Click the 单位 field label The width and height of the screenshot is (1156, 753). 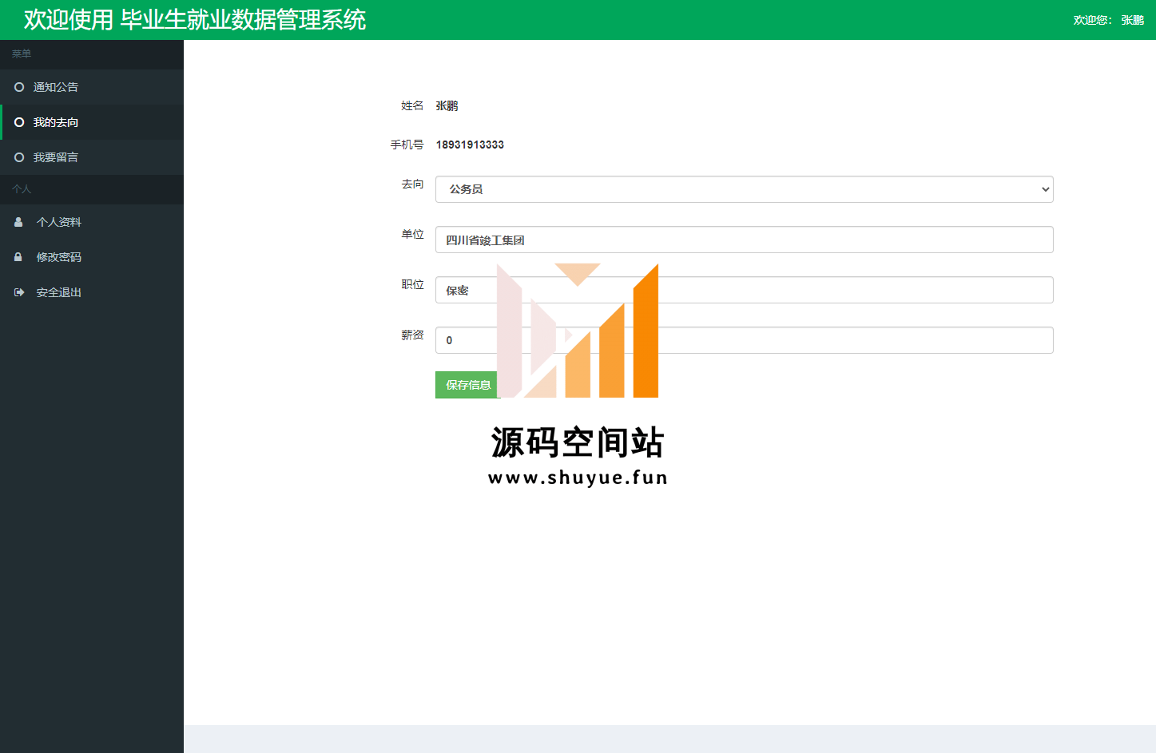[412, 234]
